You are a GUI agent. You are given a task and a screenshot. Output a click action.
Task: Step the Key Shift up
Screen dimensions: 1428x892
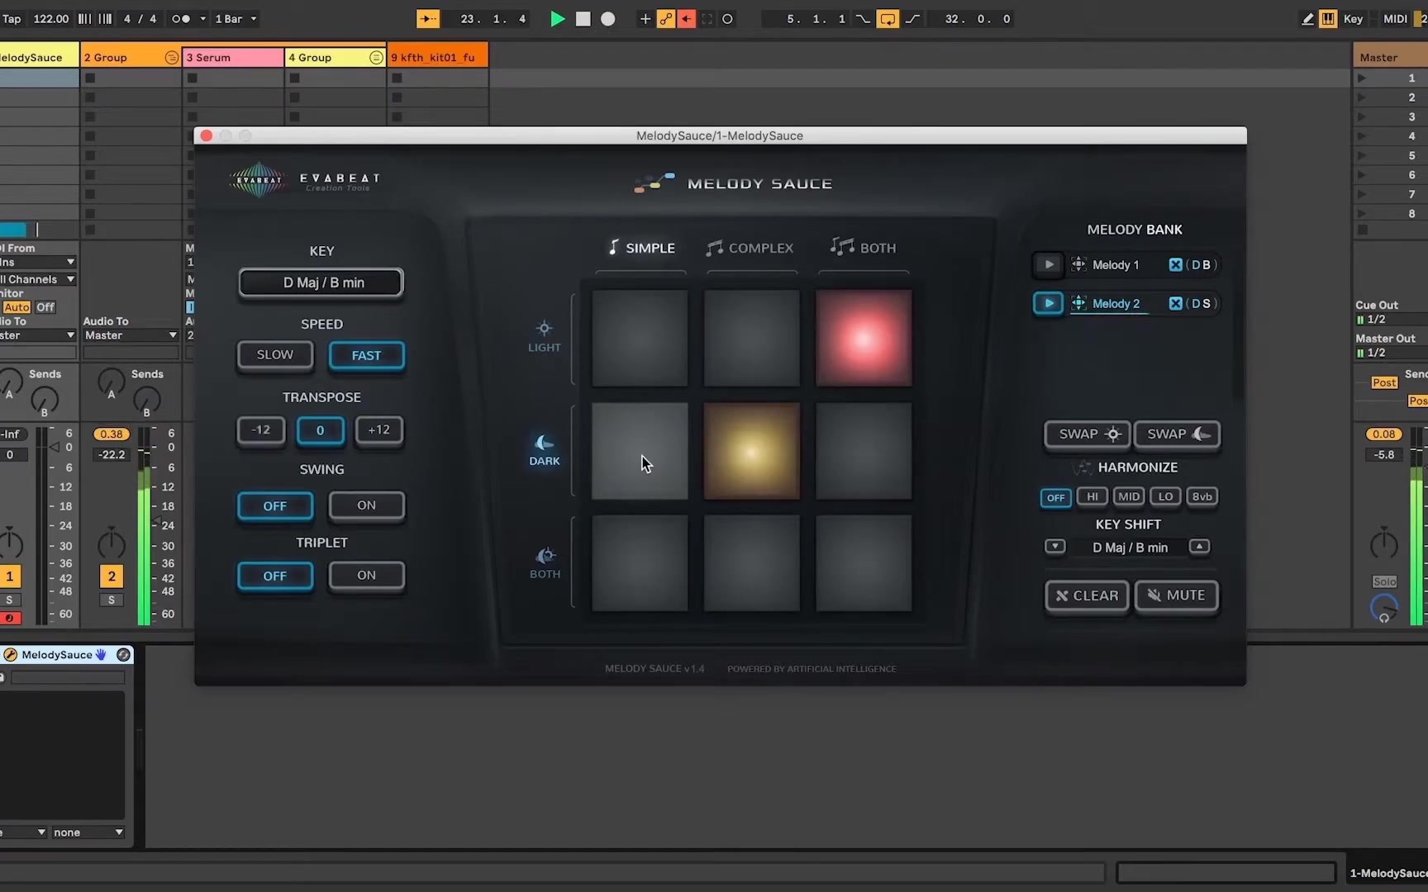pyautogui.click(x=1199, y=547)
